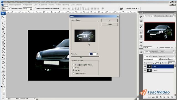Open the Нормальный blend mode dropdown
The width and height of the screenshot is (177, 100).
click(152, 59)
